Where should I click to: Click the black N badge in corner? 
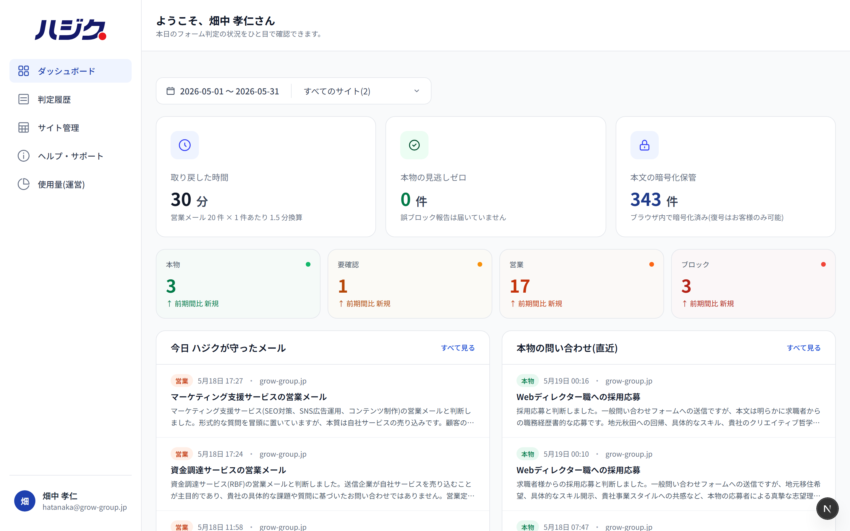827,509
